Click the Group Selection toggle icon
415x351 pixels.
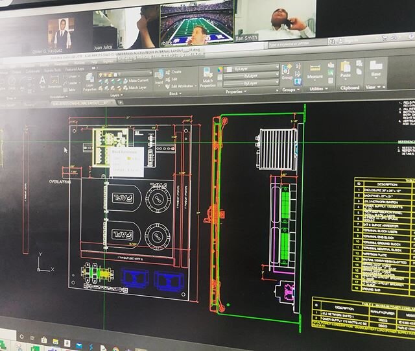tap(298, 81)
